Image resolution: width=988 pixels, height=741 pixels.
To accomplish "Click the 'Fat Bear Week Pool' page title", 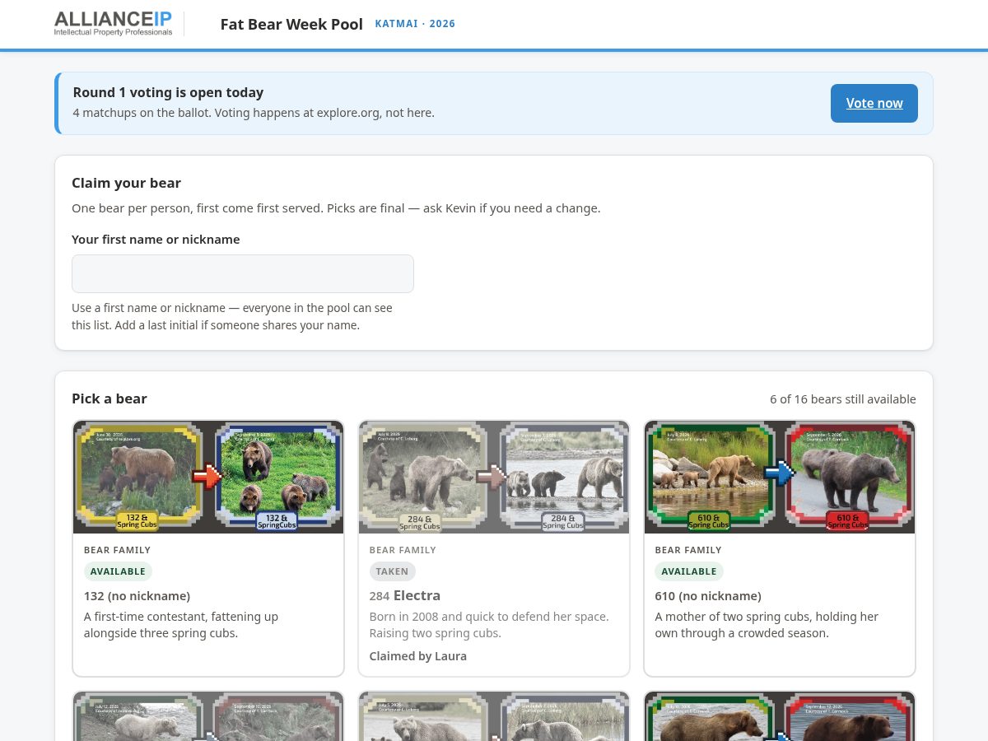I will 291,24.
